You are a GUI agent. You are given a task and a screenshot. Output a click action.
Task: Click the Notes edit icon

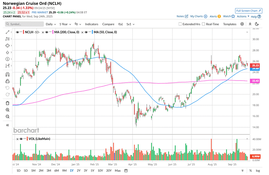[187, 16]
